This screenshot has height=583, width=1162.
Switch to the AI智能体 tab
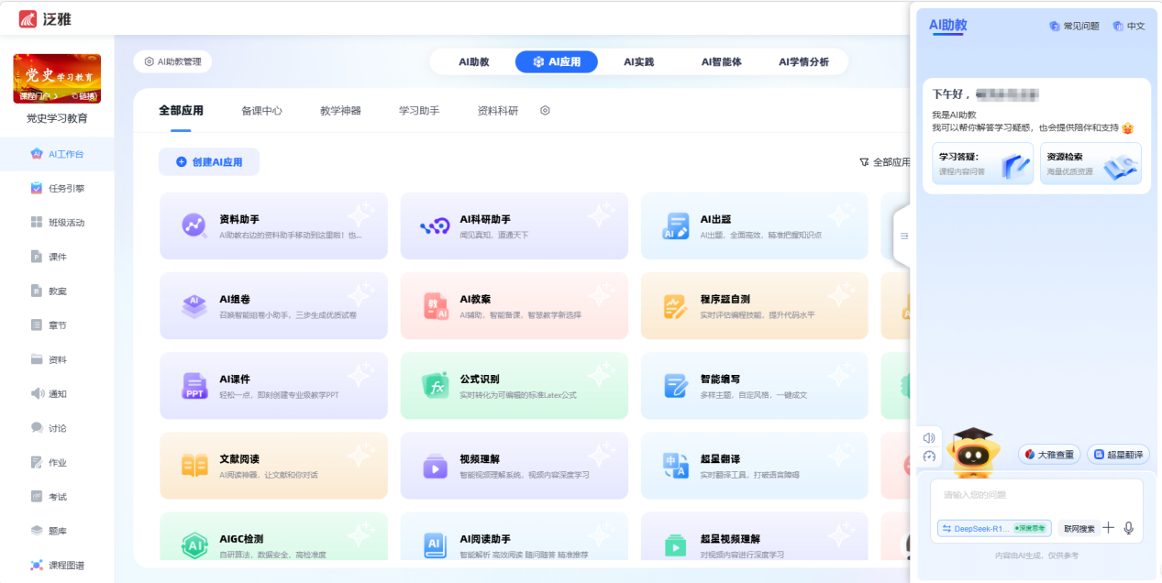tap(721, 62)
